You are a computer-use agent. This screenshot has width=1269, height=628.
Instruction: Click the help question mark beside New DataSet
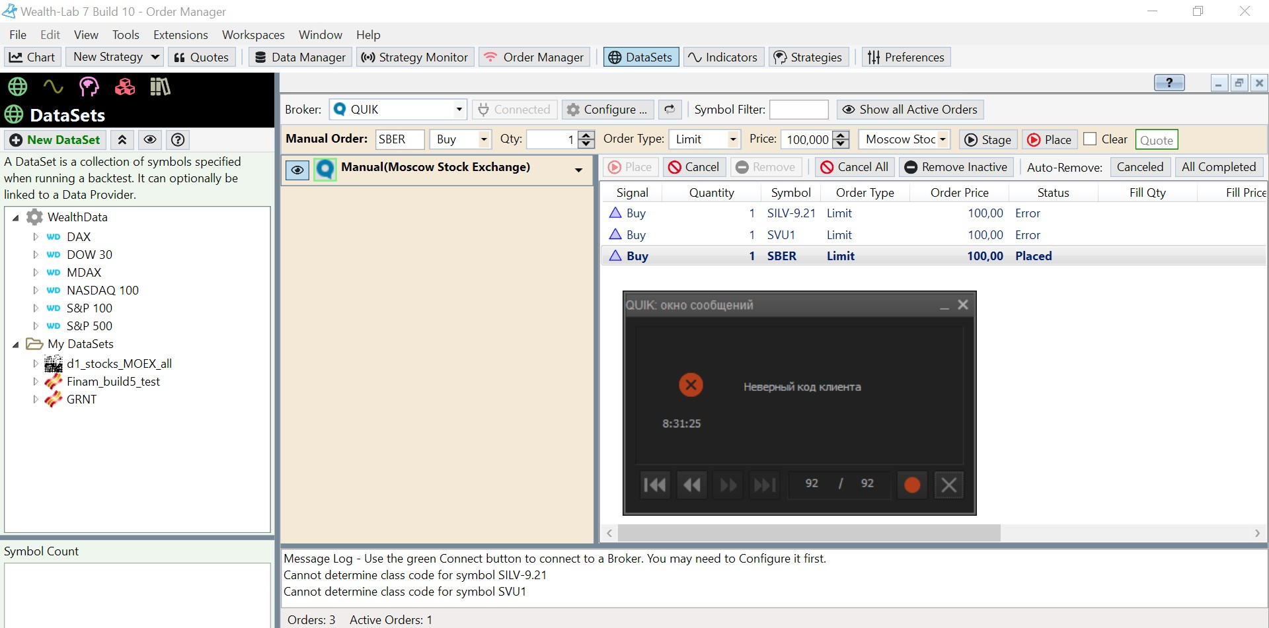tap(177, 140)
